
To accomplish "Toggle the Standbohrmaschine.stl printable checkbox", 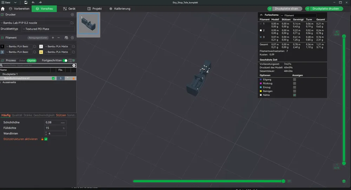I will pyautogui.click(x=53, y=78).
